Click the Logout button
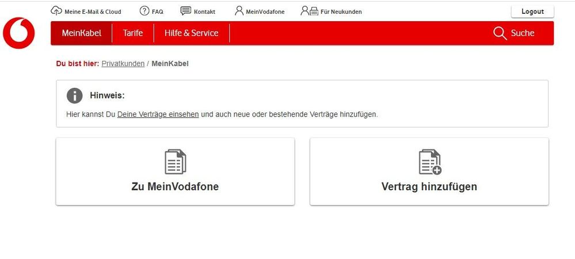This screenshot has height=259, width=575. tap(532, 11)
